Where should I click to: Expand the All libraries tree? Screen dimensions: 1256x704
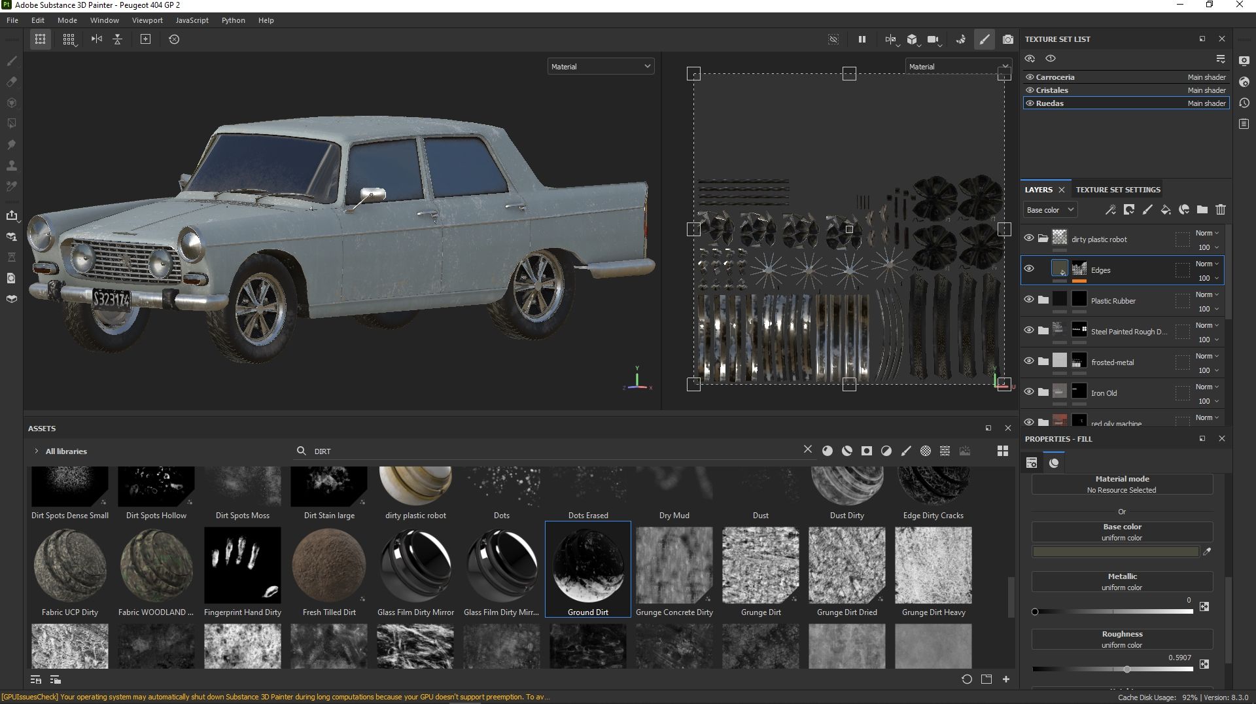[36, 451]
